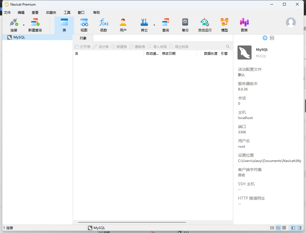306x233 pixels.
Task: Switch object list to icon grid view
Action: tap(272, 228)
